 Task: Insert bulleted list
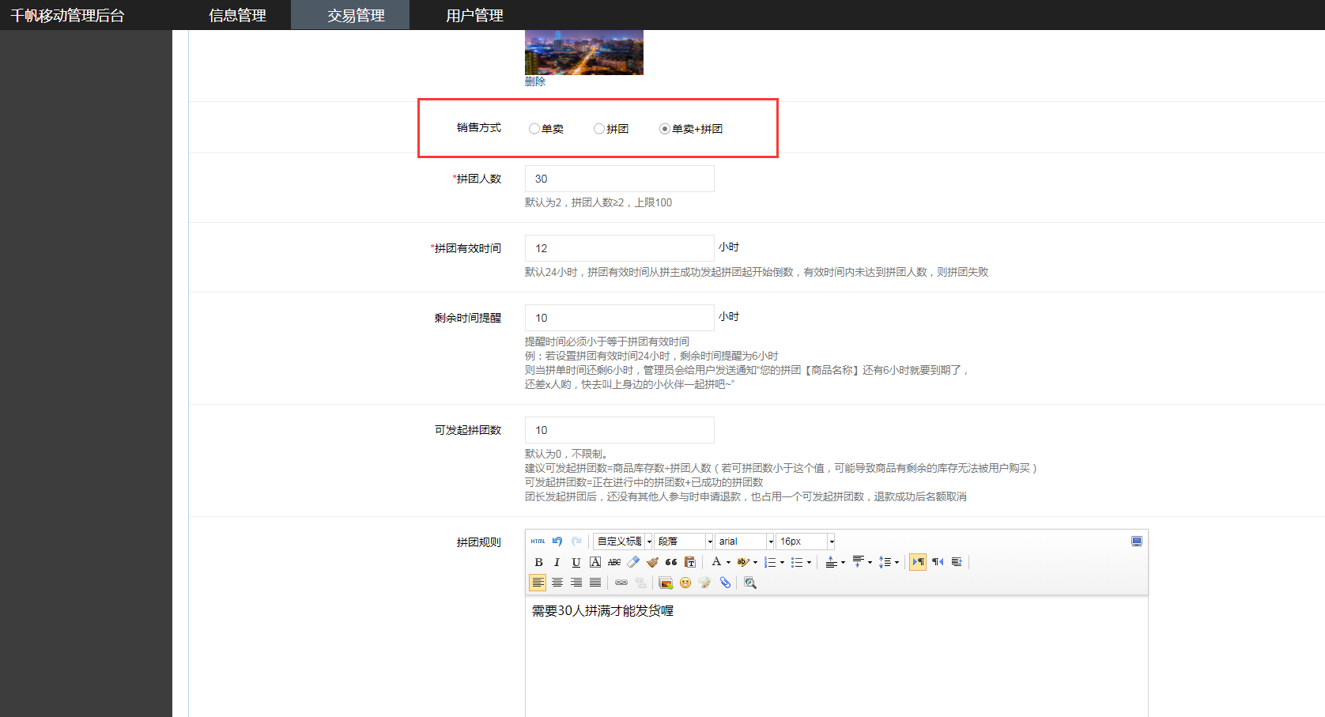coord(797,562)
